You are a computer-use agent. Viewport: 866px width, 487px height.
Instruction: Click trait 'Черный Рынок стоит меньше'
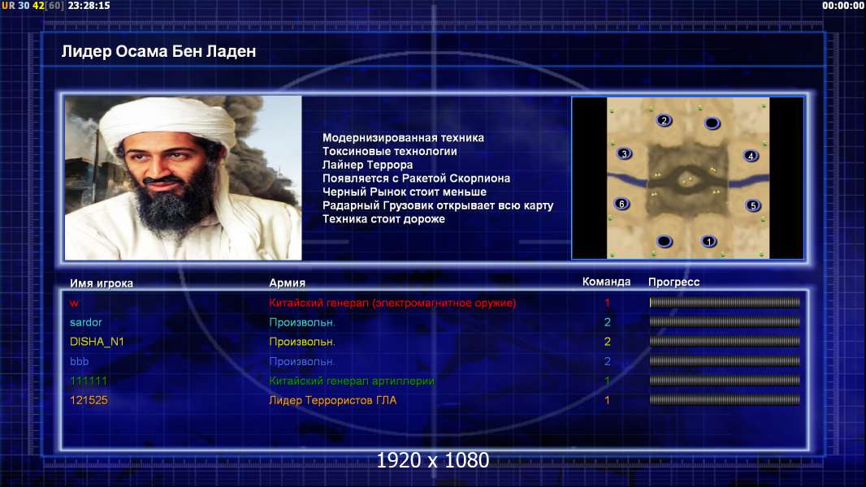click(x=405, y=192)
